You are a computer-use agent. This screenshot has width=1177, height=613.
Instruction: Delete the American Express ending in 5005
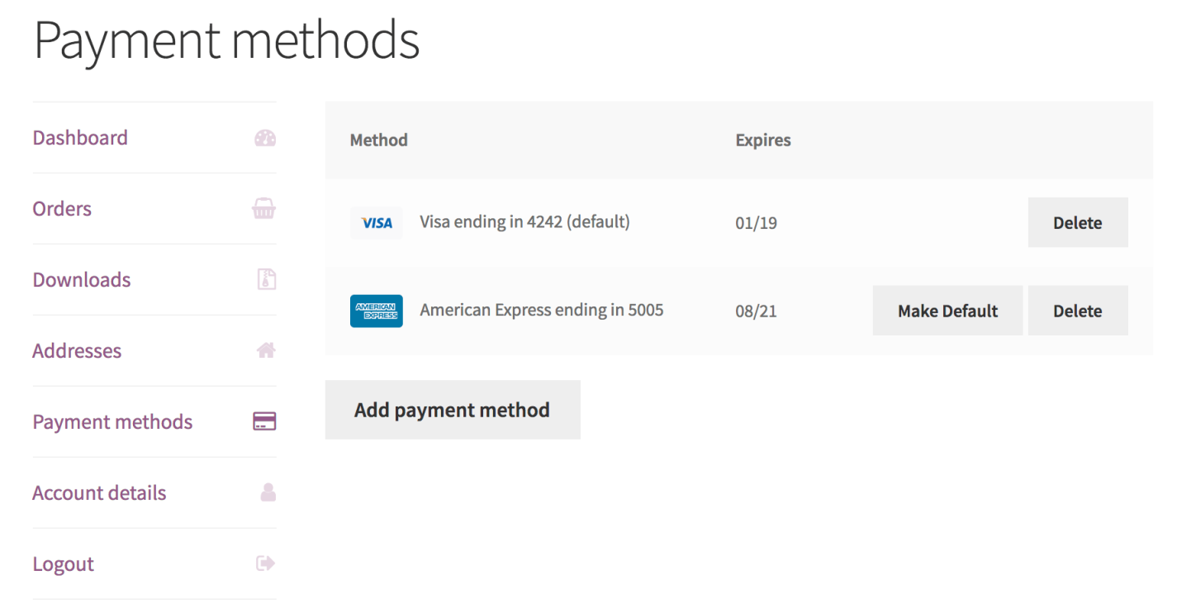(1077, 311)
